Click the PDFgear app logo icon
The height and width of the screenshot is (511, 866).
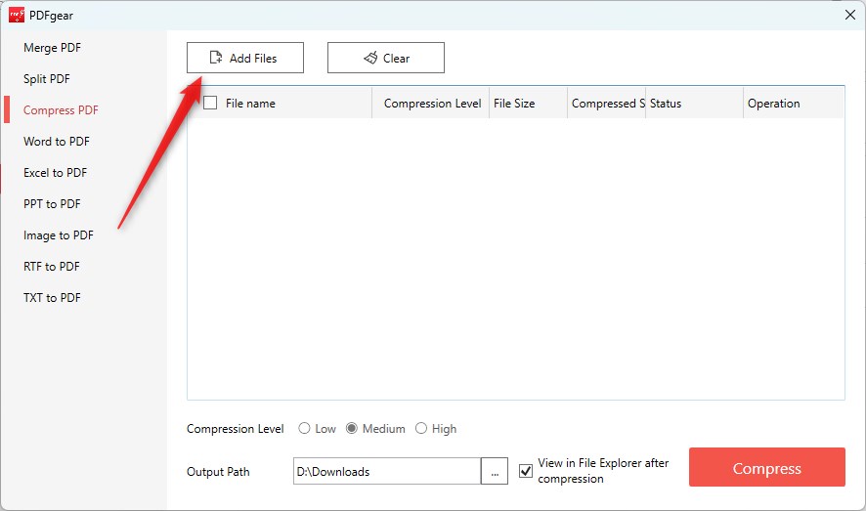click(x=17, y=15)
